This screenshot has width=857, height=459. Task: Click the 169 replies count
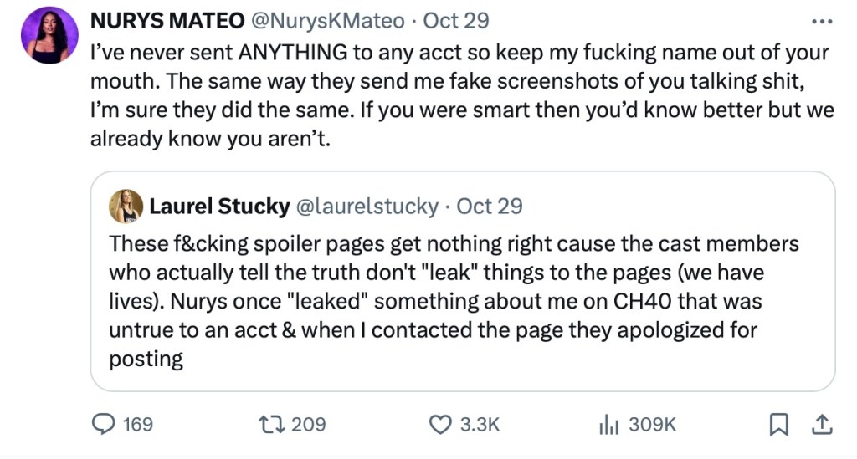[138, 425]
